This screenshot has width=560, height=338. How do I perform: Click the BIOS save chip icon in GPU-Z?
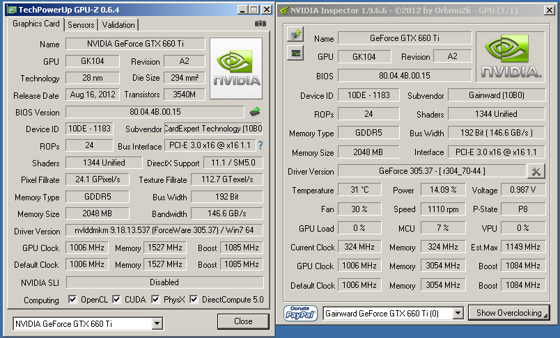coord(255,111)
